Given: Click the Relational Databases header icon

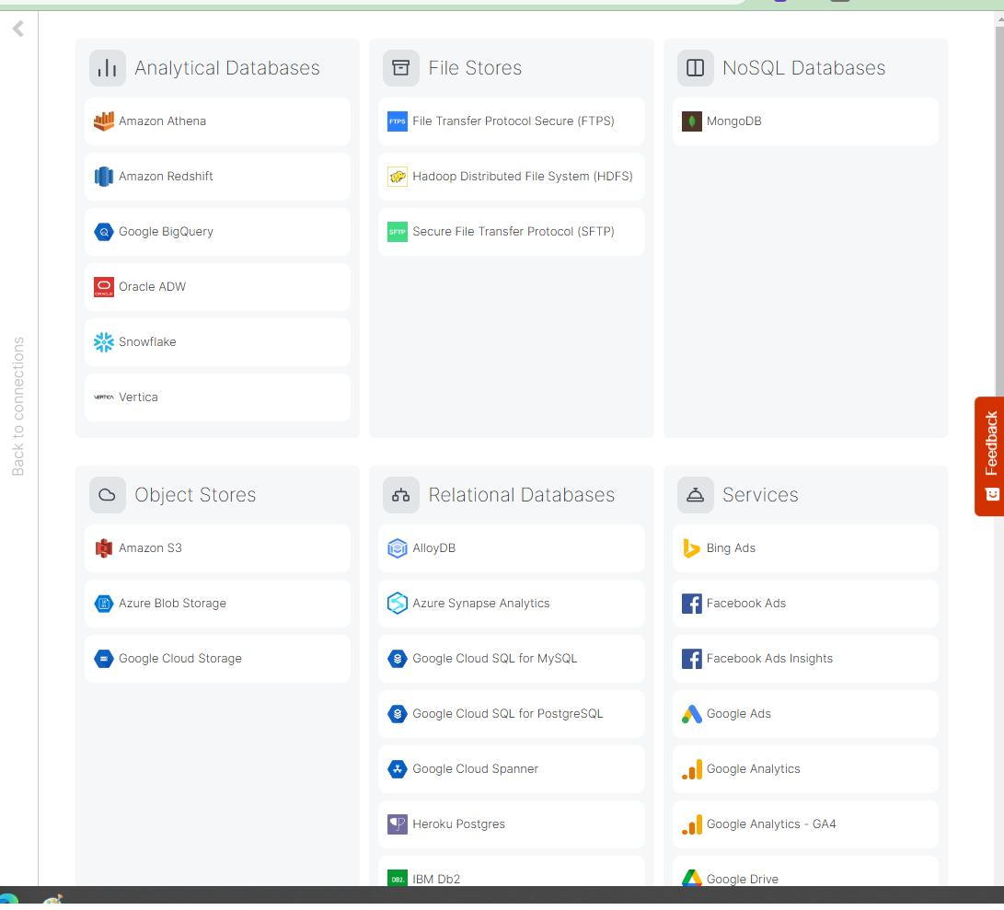Looking at the screenshot, I should click(401, 495).
